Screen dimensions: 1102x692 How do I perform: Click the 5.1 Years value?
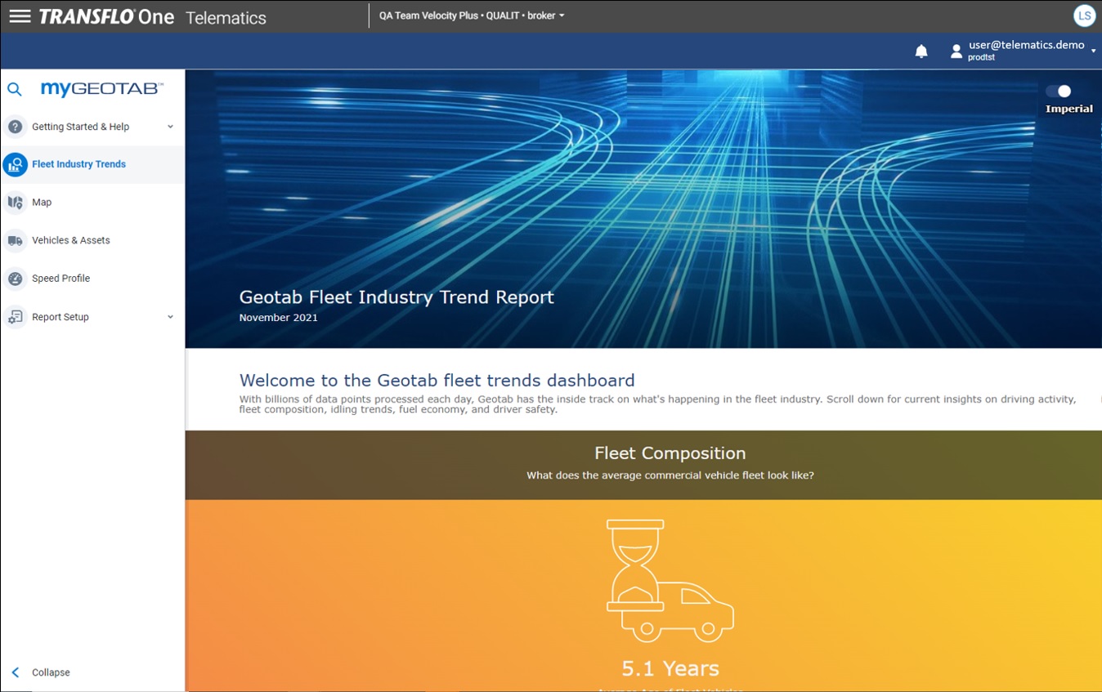pyautogui.click(x=670, y=668)
